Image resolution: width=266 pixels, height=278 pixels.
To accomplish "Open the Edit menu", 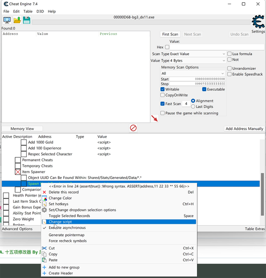I will 17,11.
